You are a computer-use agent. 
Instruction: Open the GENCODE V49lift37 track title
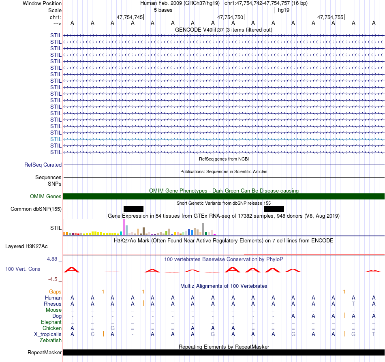point(224,30)
